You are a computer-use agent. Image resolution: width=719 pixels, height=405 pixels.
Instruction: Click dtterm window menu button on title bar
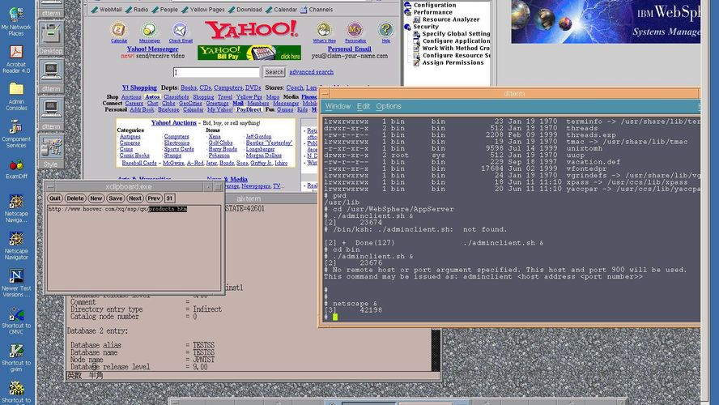click(x=325, y=94)
